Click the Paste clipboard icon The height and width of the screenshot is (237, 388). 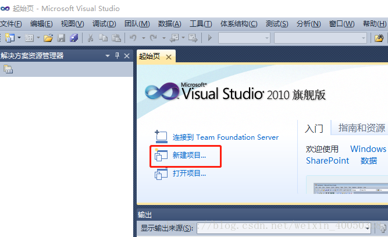[116, 38]
